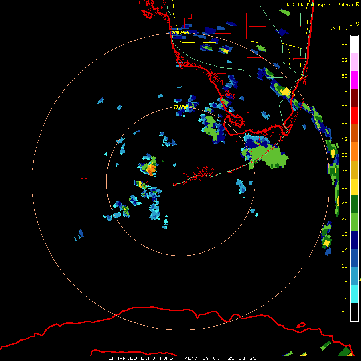The height and width of the screenshot is (361, 361).
Task: Click the '66' legend value
Action: (345, 44)
